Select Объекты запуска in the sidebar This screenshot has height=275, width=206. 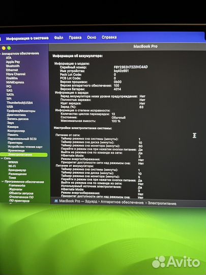[21, 193]
